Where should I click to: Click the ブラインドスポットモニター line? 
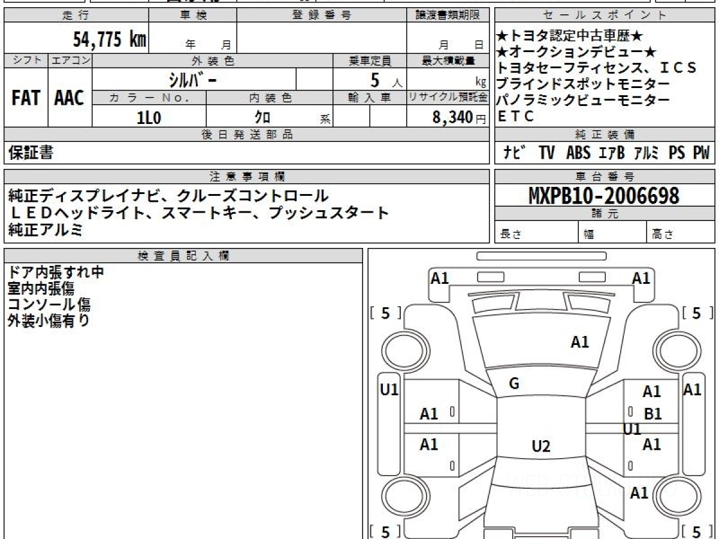pos(584,84)
